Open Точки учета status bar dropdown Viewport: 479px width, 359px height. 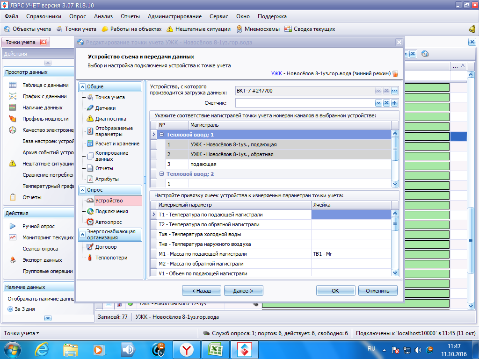coord(22,333)
